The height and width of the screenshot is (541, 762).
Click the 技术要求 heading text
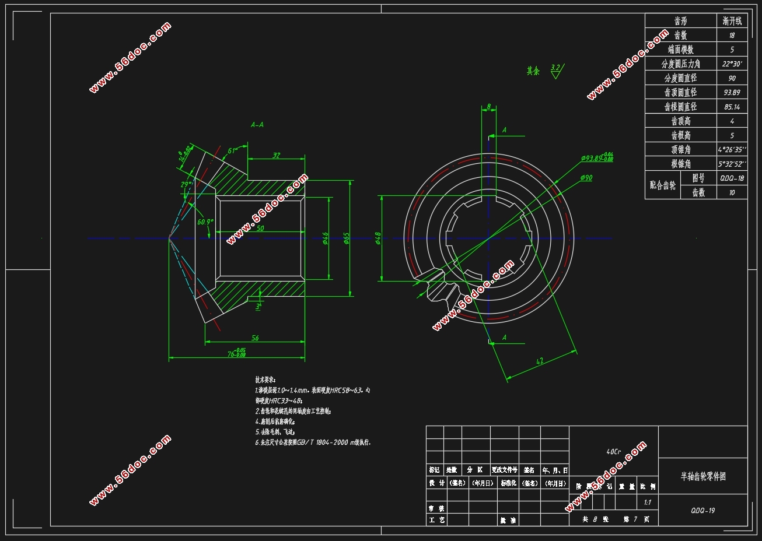pos(265,379)
